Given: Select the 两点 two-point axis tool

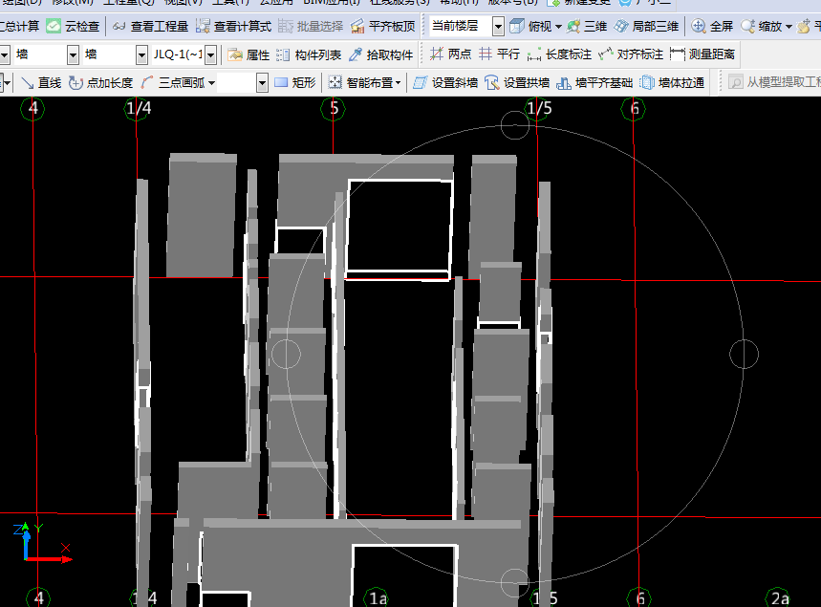Looking at the screenshot, I should [x=450, y=54].
